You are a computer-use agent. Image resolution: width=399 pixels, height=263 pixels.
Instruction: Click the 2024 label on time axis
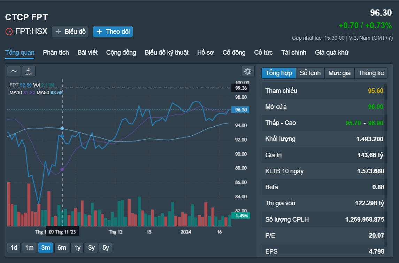coord(186,232)
